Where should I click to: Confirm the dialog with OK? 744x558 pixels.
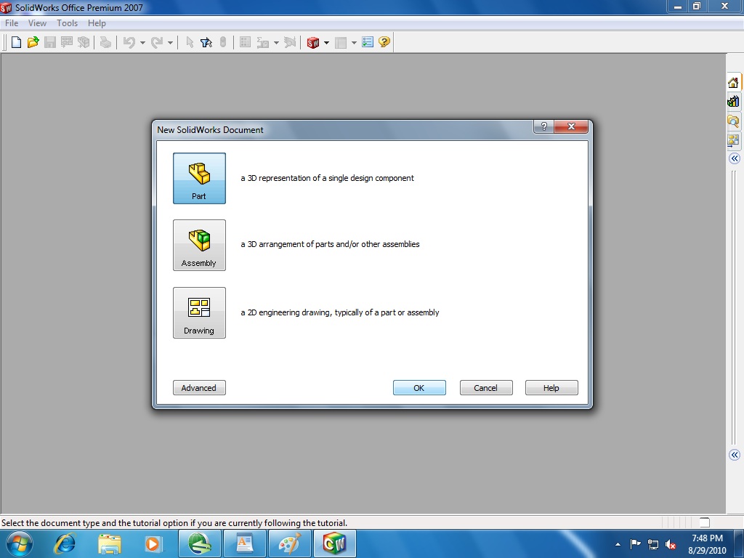(x=419, y=387)
